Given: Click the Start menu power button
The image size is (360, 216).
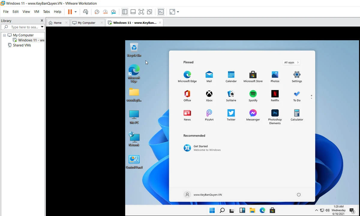Looking at the screenshot, I should coord(298,195).
